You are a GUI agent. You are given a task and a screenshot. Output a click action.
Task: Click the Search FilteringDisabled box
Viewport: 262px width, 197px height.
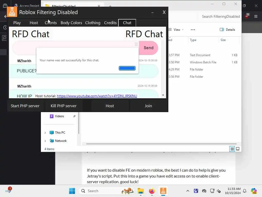221,16
